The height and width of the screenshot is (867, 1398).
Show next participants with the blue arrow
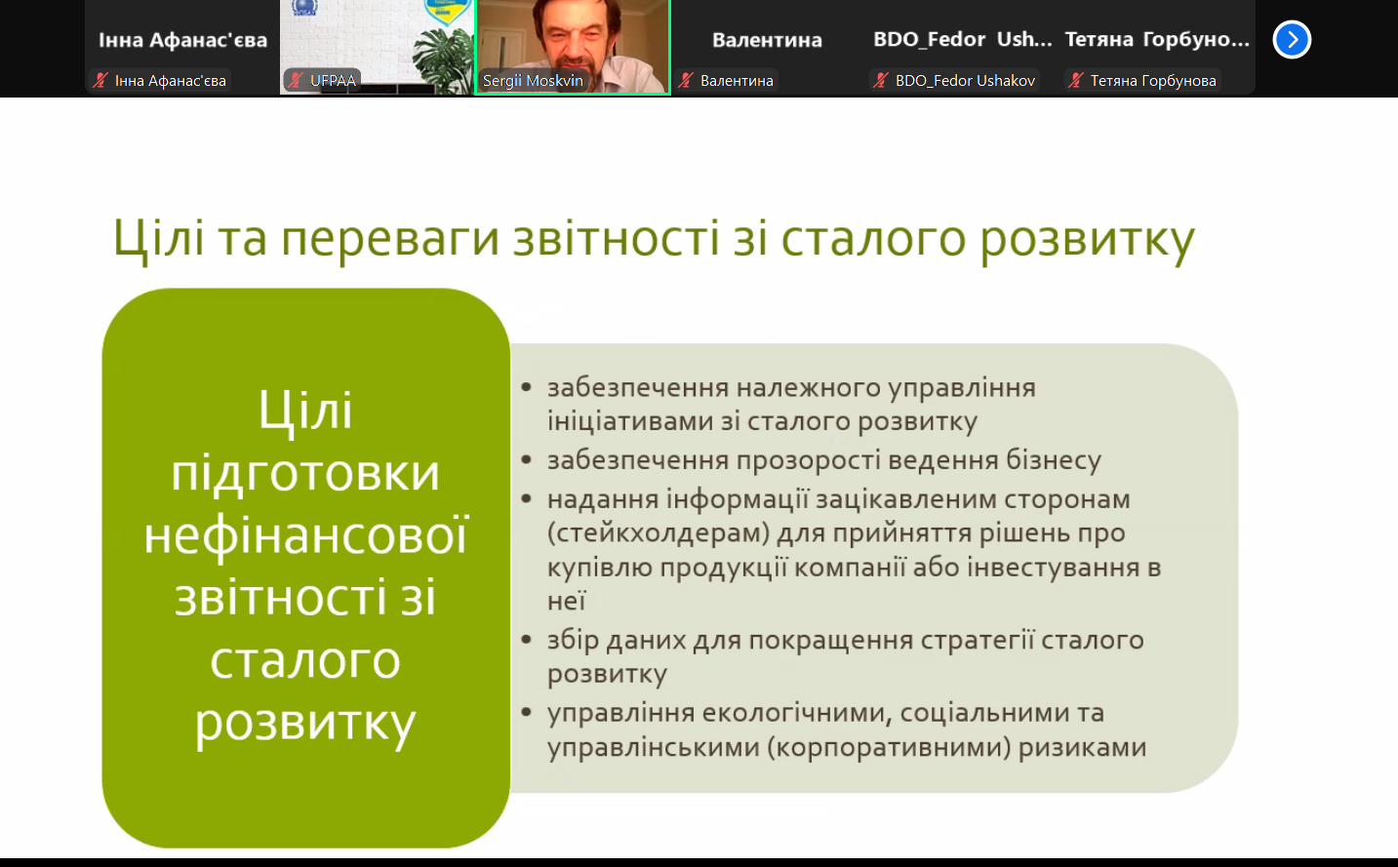pyautogui.click(x=1292, y=40)
